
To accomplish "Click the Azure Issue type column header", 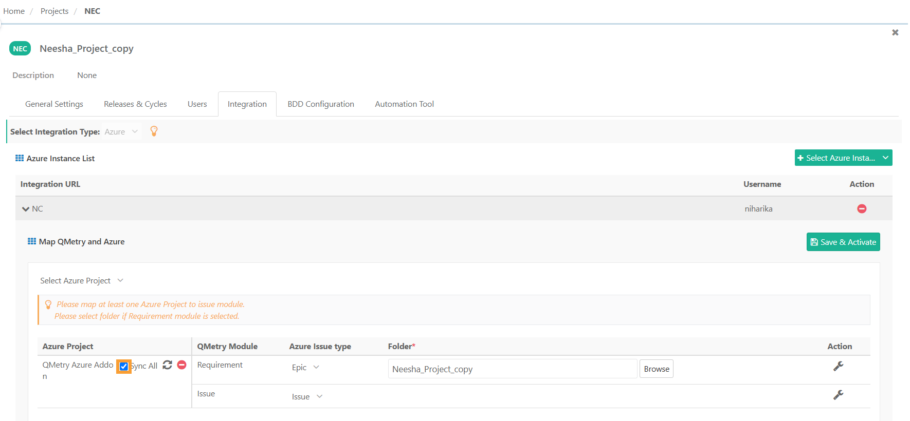I will coord(320,347).
